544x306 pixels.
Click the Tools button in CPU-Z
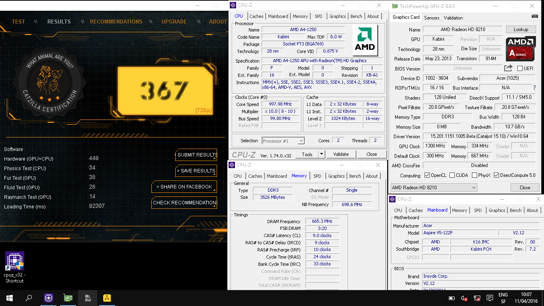tap(307, 154)
